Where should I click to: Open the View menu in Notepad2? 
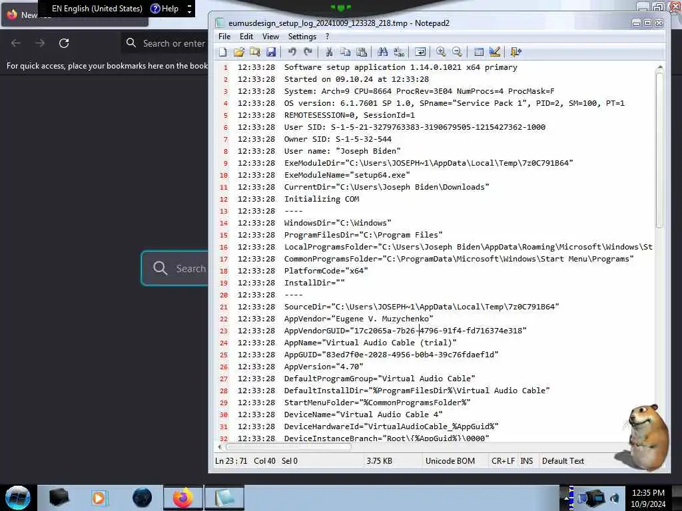pyautogui.click(x=270, y=37)
